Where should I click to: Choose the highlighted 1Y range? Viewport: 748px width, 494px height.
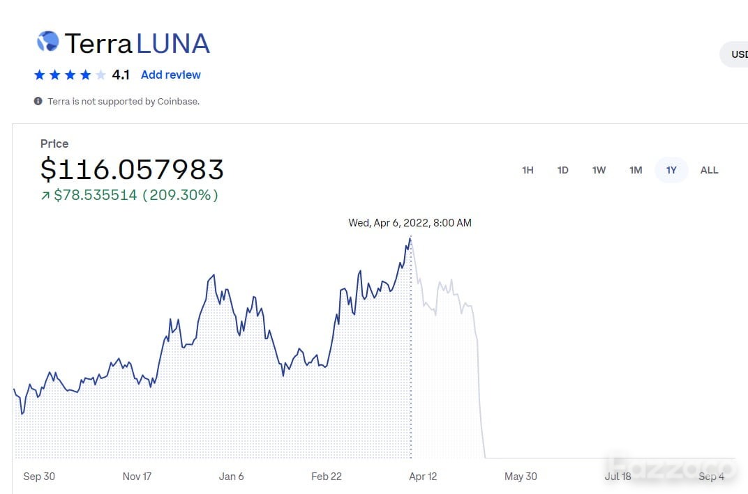[x=671, y=170]
